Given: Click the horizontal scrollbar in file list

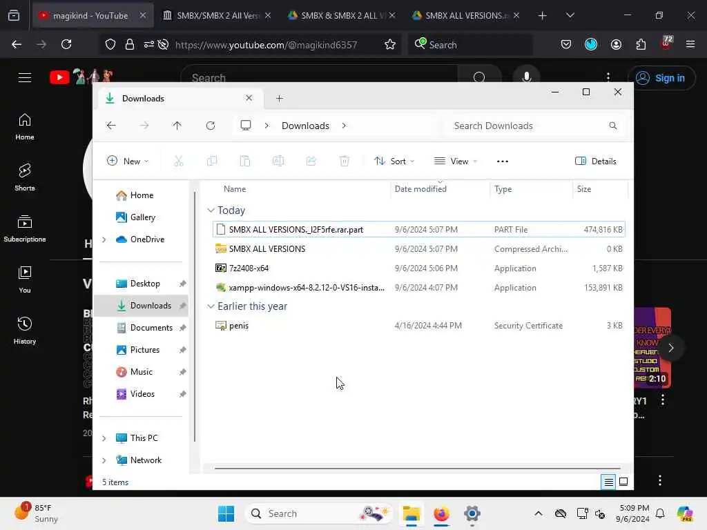Looking at the screenshot, I should point(418,469).
